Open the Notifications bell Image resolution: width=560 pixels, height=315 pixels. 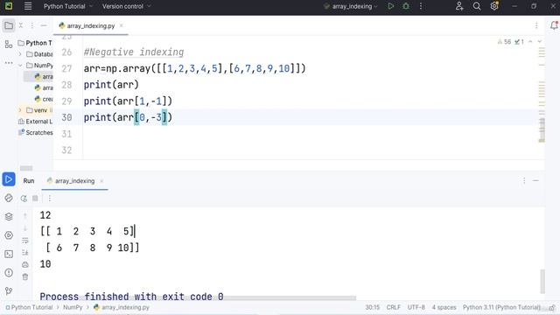(x=554, y=25)
